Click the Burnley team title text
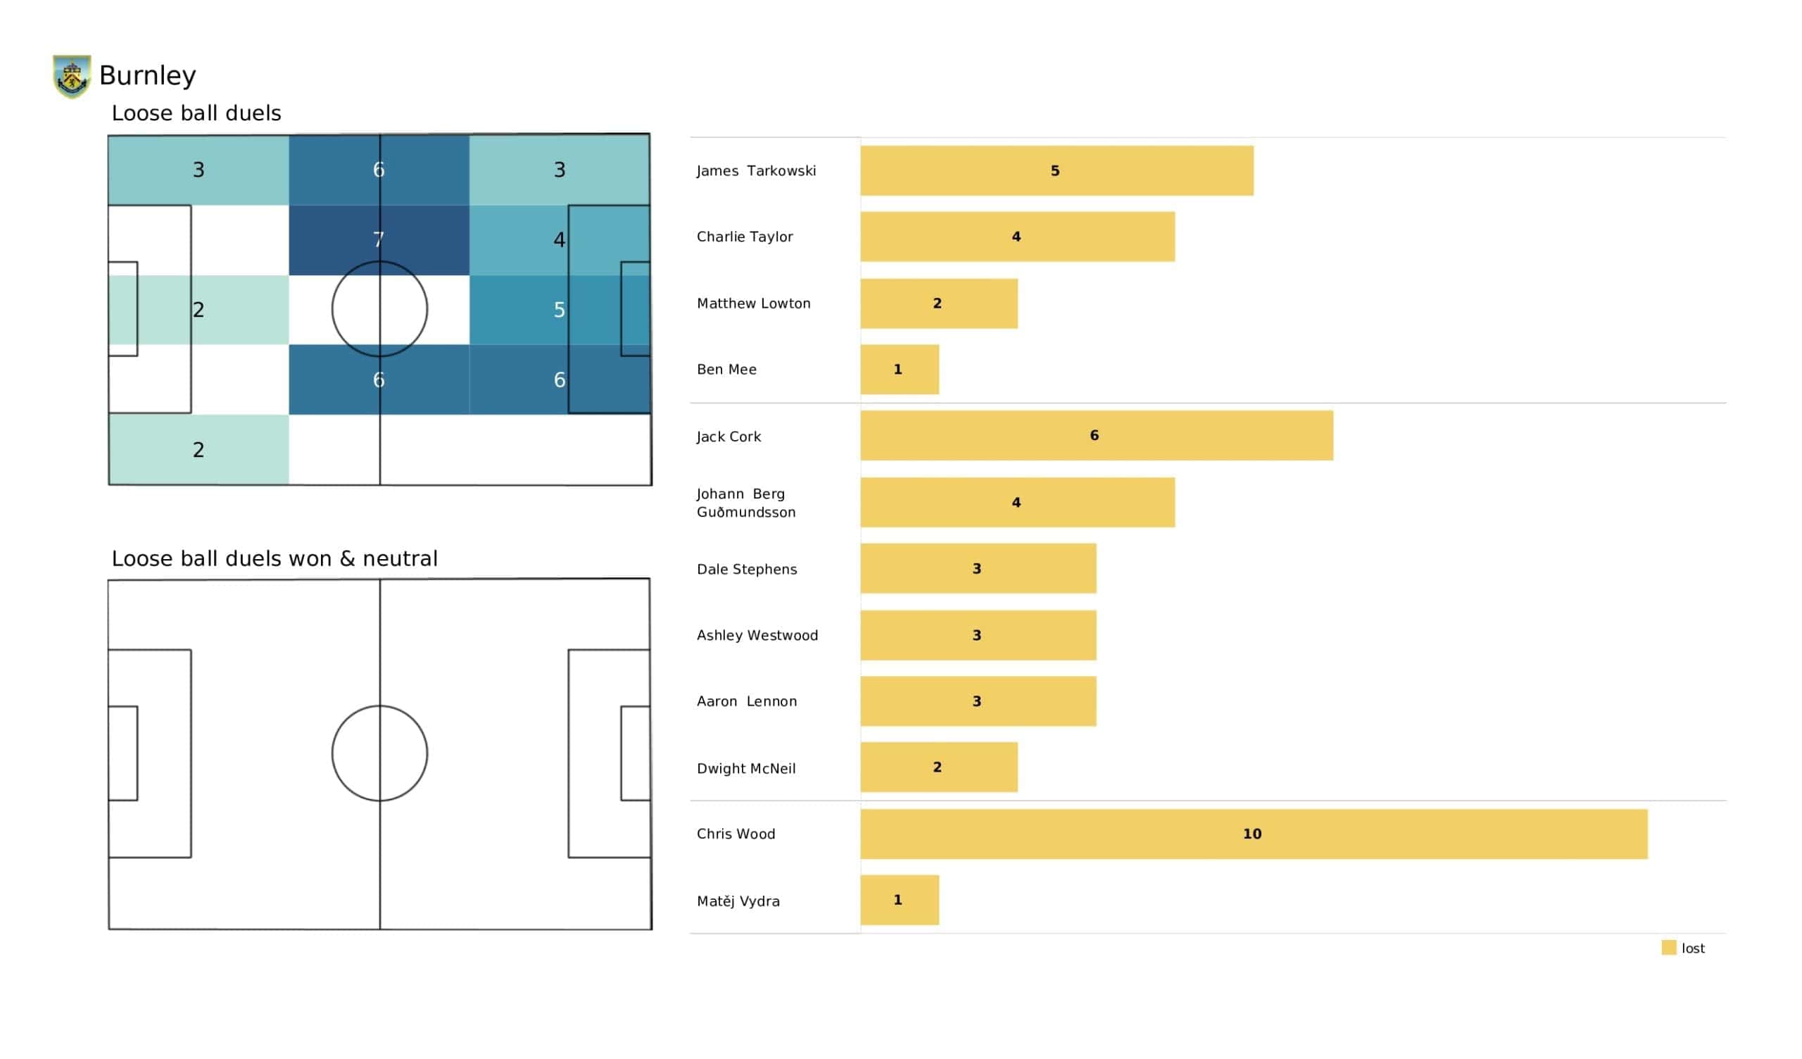 (147, 75)
